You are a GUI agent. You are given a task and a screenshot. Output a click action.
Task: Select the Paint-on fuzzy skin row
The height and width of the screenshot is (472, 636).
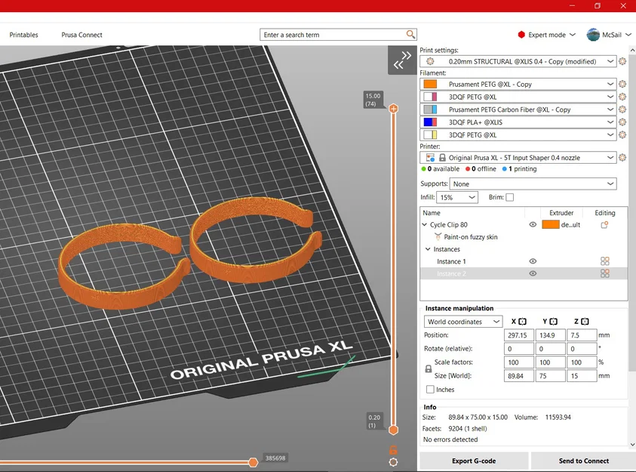coord(524,236)
